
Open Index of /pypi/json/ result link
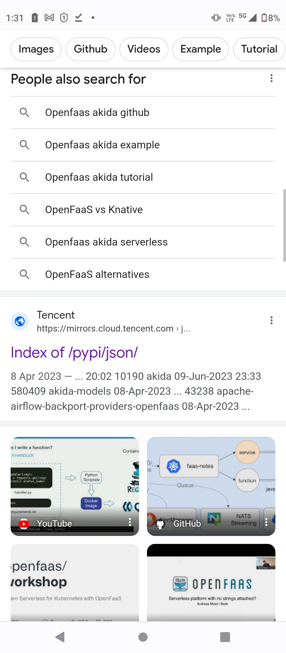pyautogui.click(x=74, y=353)
